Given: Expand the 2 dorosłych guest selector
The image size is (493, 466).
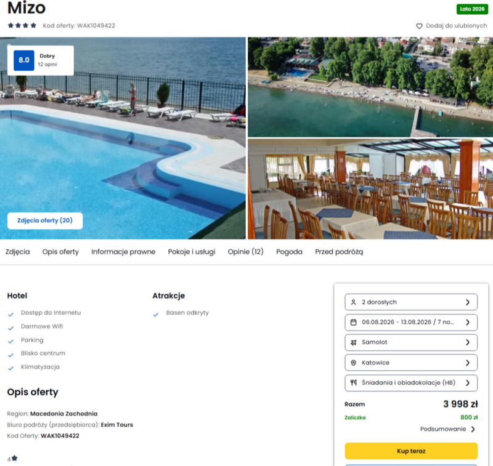Looking at the screenshot, I should pos(411,302).
